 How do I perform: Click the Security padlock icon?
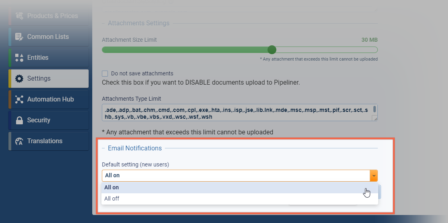[19, 120]
